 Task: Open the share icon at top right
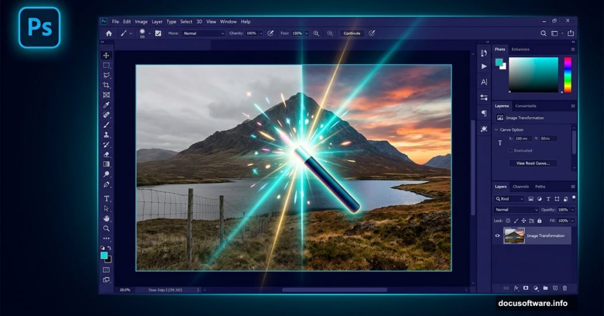point(571,33)
